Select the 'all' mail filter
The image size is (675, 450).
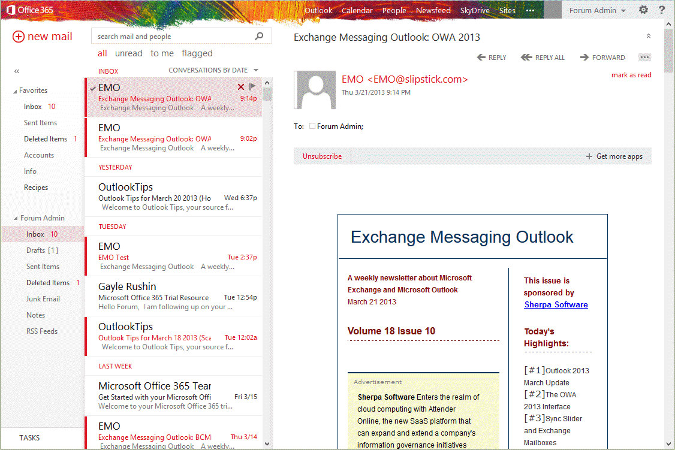[x=103, y=53]
